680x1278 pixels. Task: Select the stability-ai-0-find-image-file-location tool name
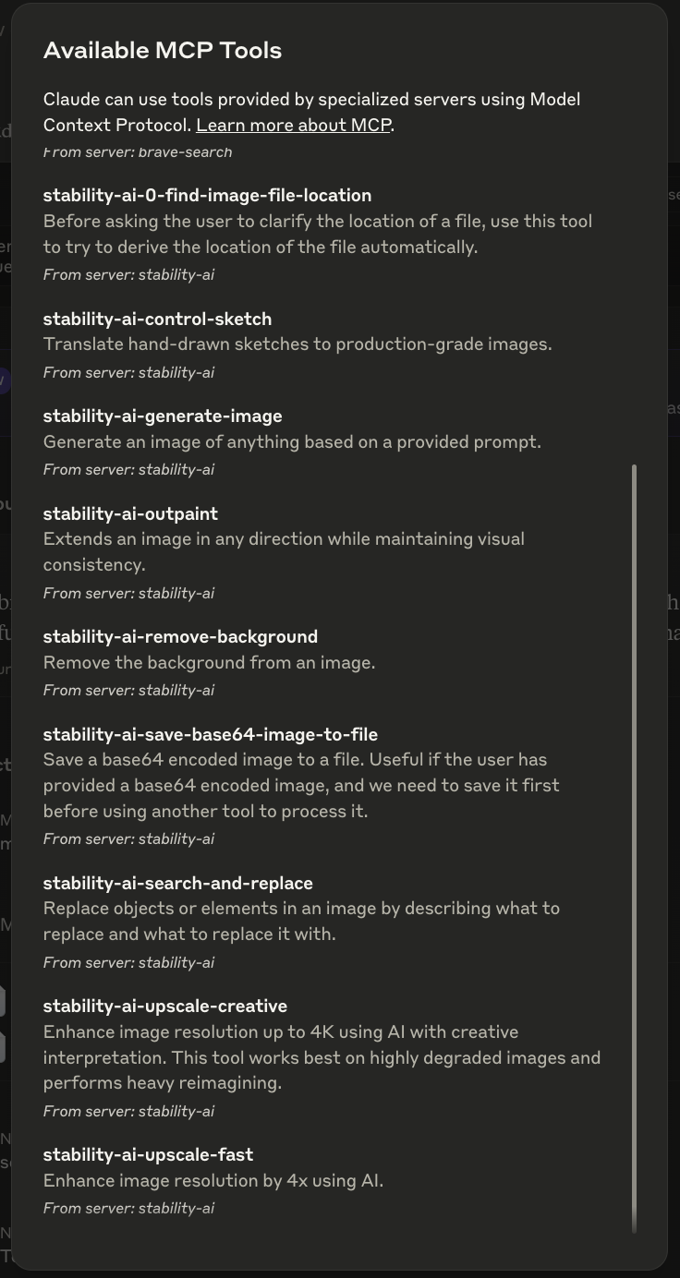coord(207,195)
